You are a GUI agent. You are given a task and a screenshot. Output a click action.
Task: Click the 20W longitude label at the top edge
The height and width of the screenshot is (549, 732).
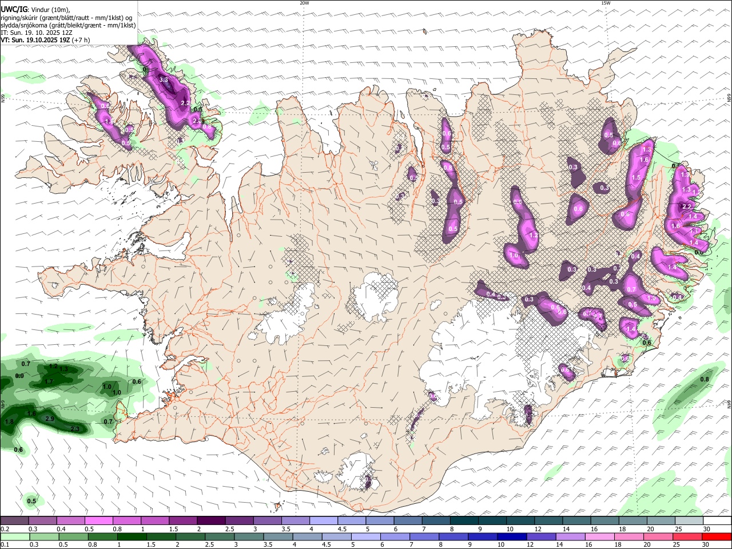click(304, 3)
